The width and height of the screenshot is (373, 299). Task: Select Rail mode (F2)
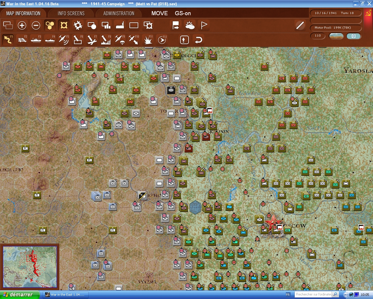(x=22, y=40)
